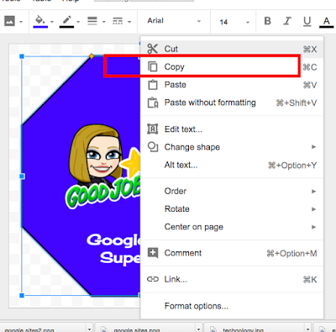Click the orange shape adjustment diamond handle
Screen dimensions: 336x332
point(92,56)
